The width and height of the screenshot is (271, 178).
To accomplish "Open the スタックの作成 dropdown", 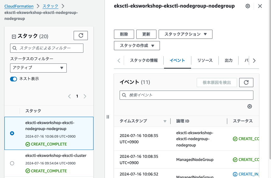I will coord(137,45).
